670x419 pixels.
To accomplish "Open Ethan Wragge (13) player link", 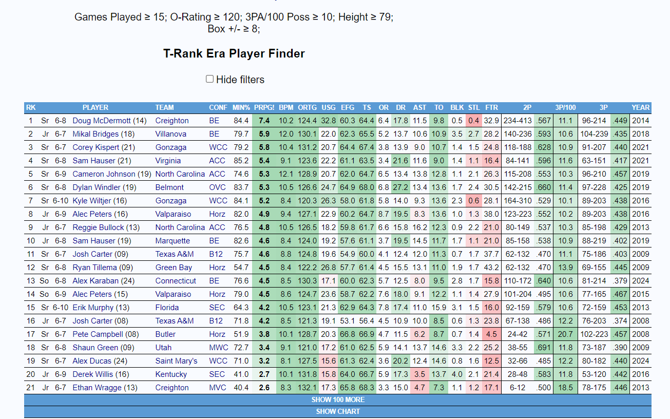I will tap(105, 388).
